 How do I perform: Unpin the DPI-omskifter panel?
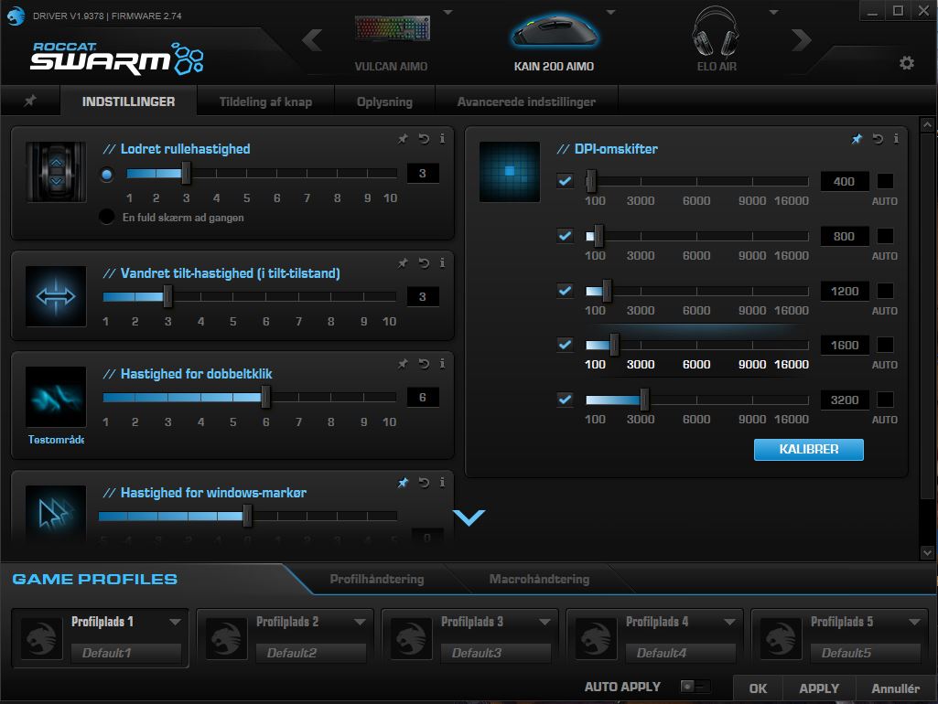click(x=857, y=139)
